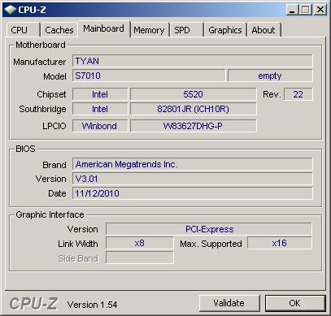Screen dimensions: 331x316
Task: Click the PCI-Express version field
Action: [x=209, y=229]
